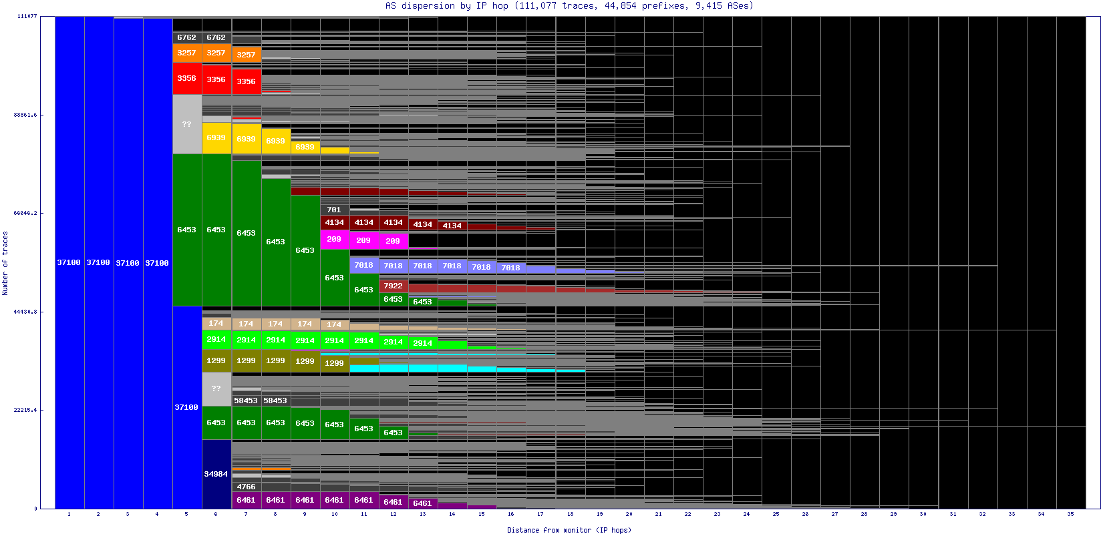Click the purple 6461 block at hop 7
1101x534 pixels.
coord(246,500)
